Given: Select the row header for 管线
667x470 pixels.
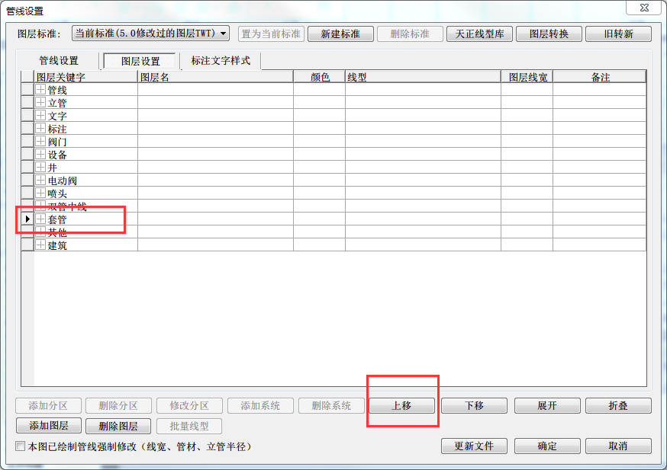Looking at the screenshot, I should point(27,90).
